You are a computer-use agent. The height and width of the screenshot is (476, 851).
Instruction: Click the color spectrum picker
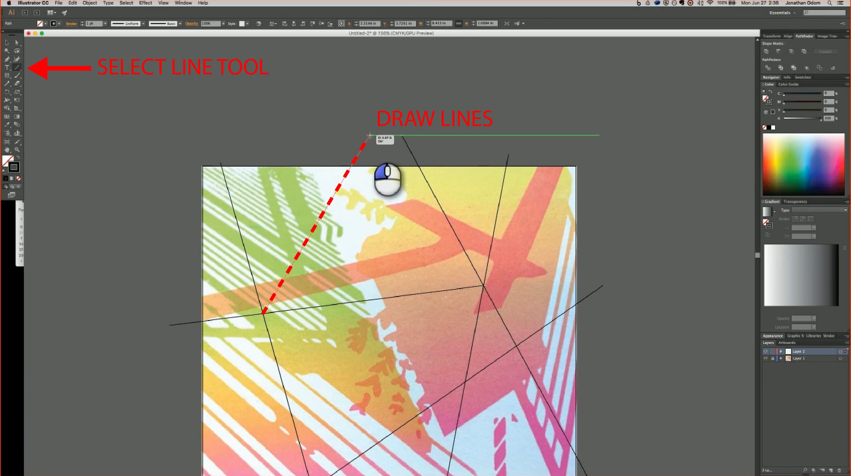pyautogui.click(x=803, y=164)
